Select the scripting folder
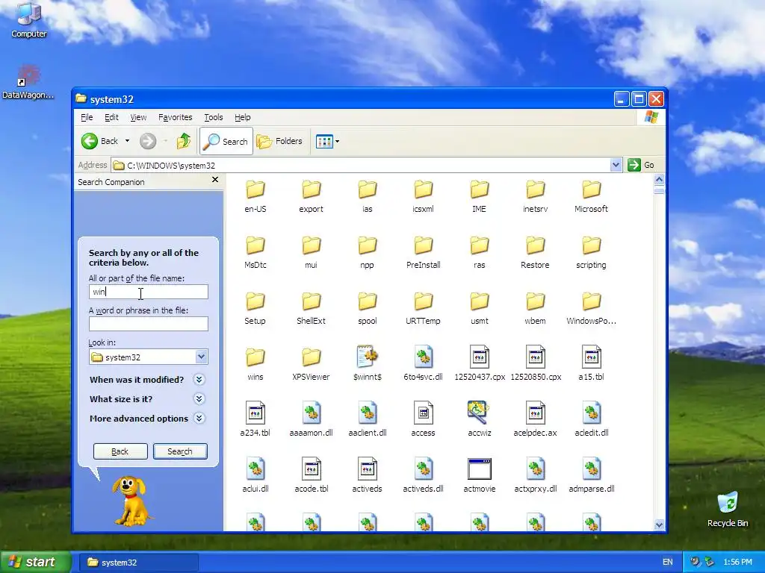The height and width of the screenshot is (573, 765). click(592, 252)
